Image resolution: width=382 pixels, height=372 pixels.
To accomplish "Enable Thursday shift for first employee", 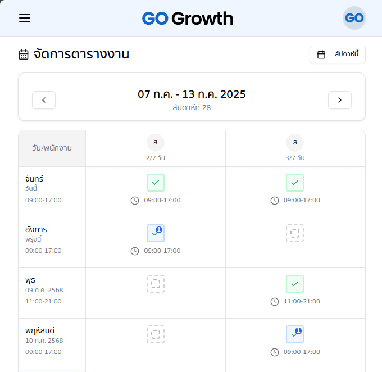I will 156,334.
